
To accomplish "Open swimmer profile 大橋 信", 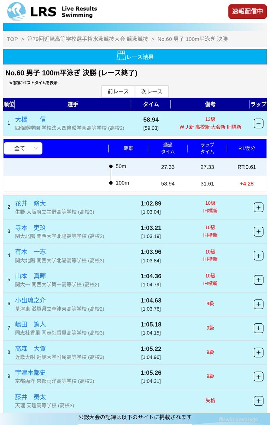I will (x=30, y=120).
